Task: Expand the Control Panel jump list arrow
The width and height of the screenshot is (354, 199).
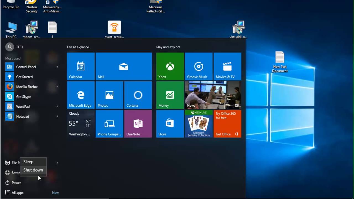Action: coord(57,67)
